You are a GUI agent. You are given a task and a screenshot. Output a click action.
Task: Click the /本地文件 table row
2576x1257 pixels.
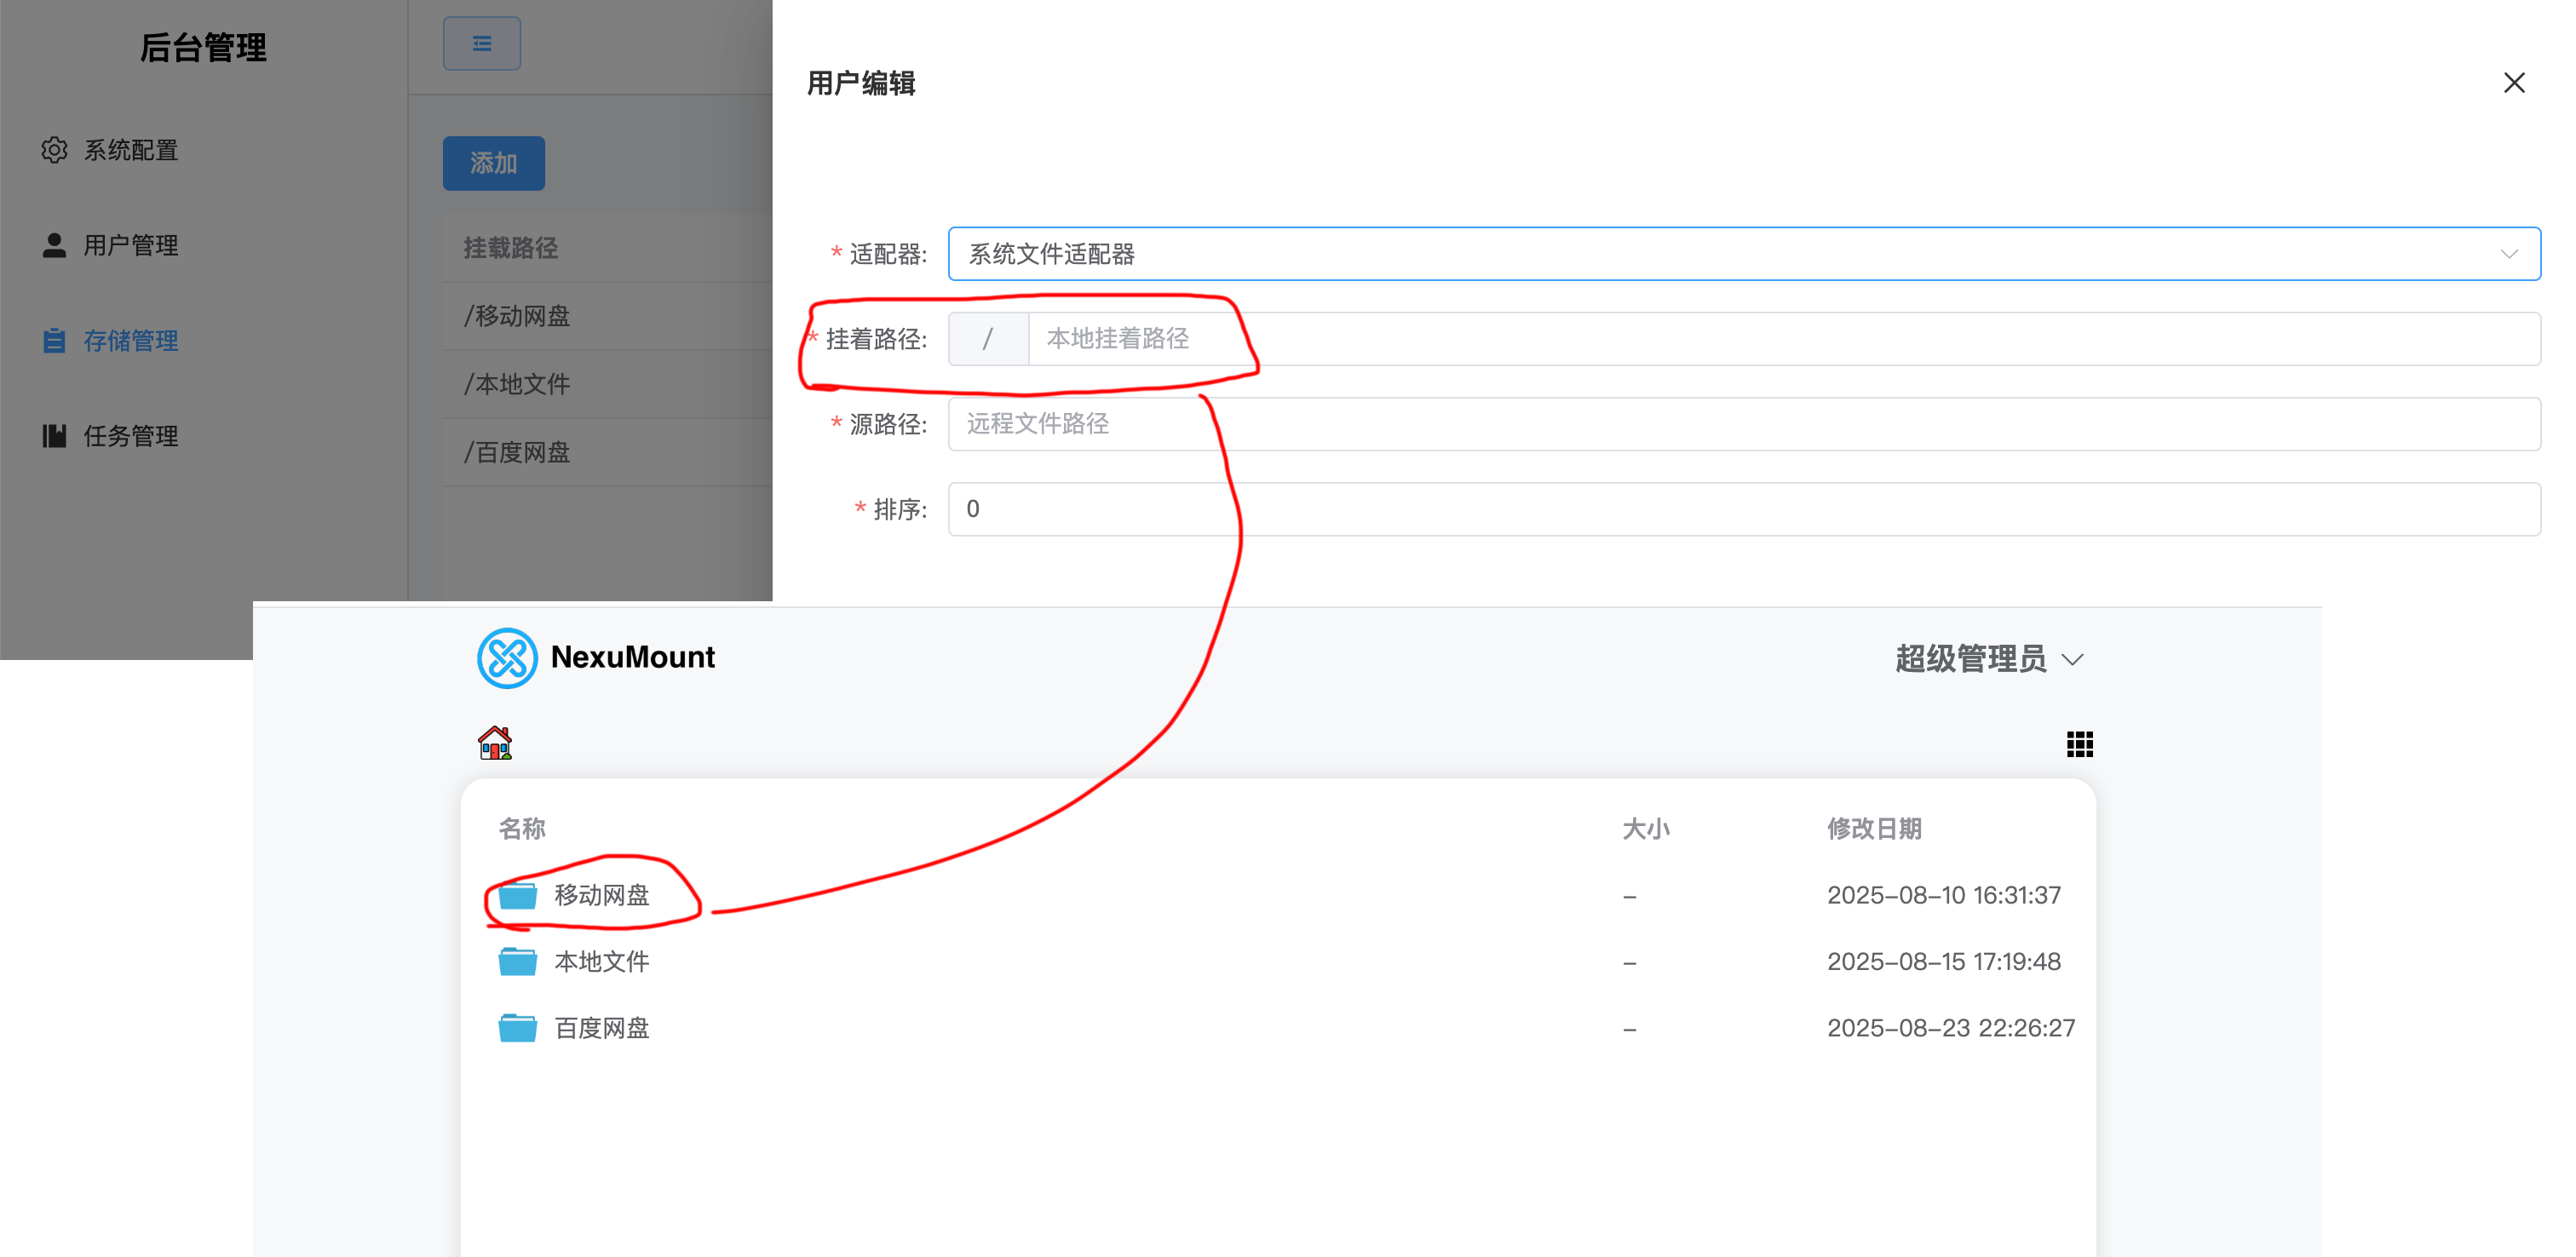pyautogui.click(x=608, y=384)
